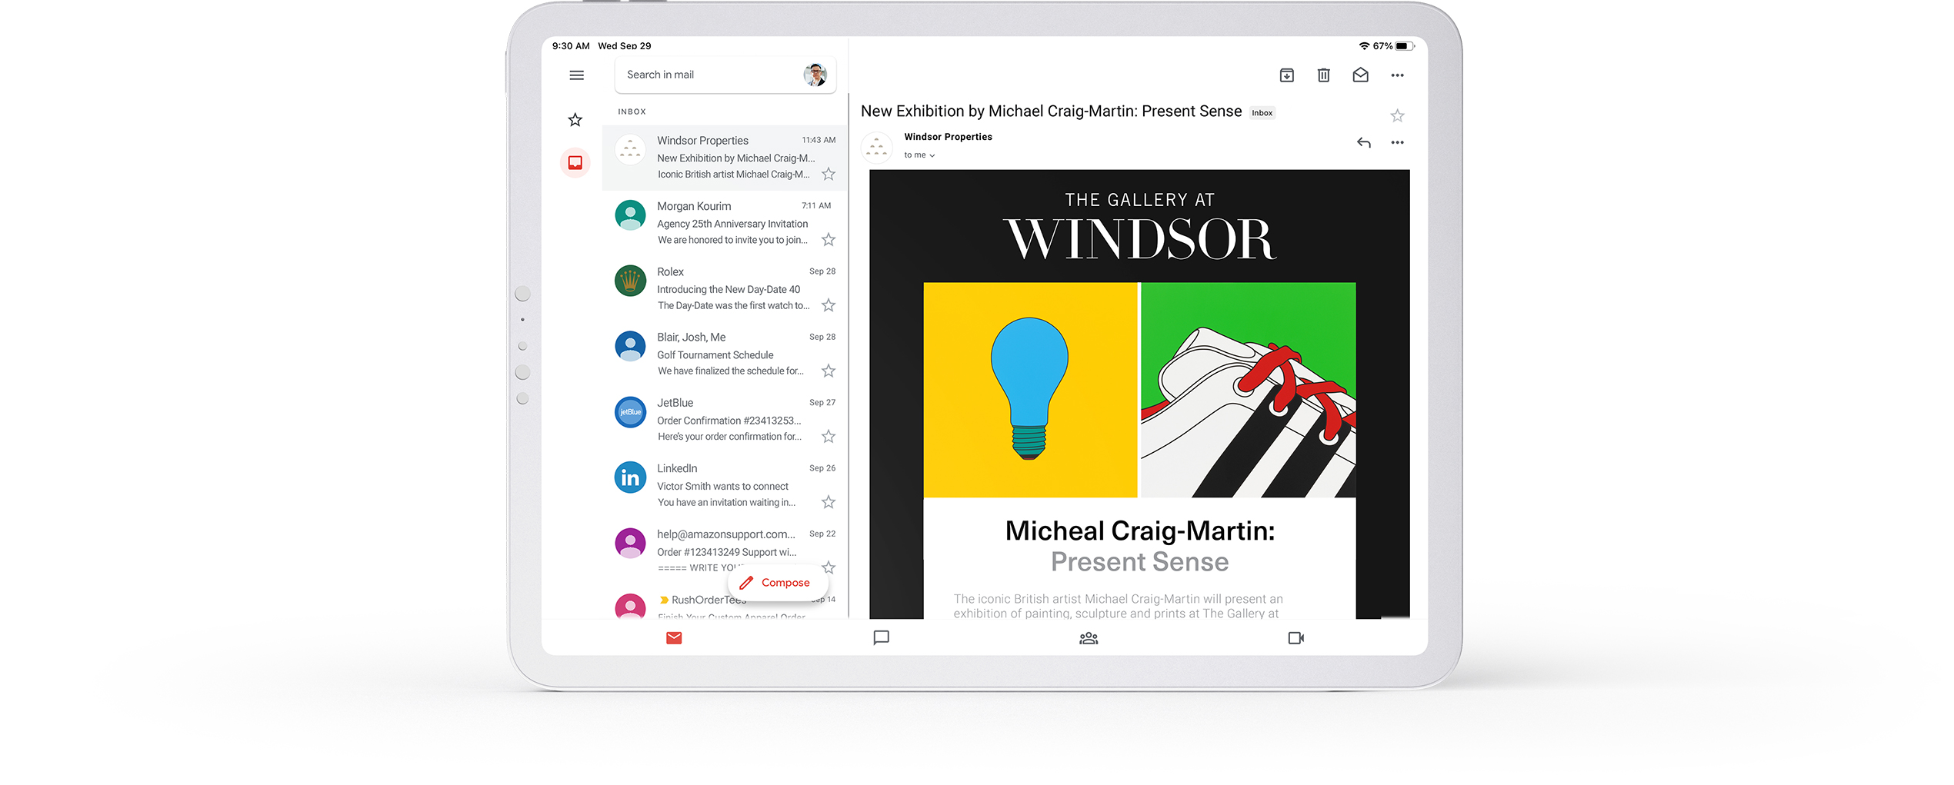Open the hamburger navigation menu
This screenshot has width=1954, height=785.
(x=576, y=75)
